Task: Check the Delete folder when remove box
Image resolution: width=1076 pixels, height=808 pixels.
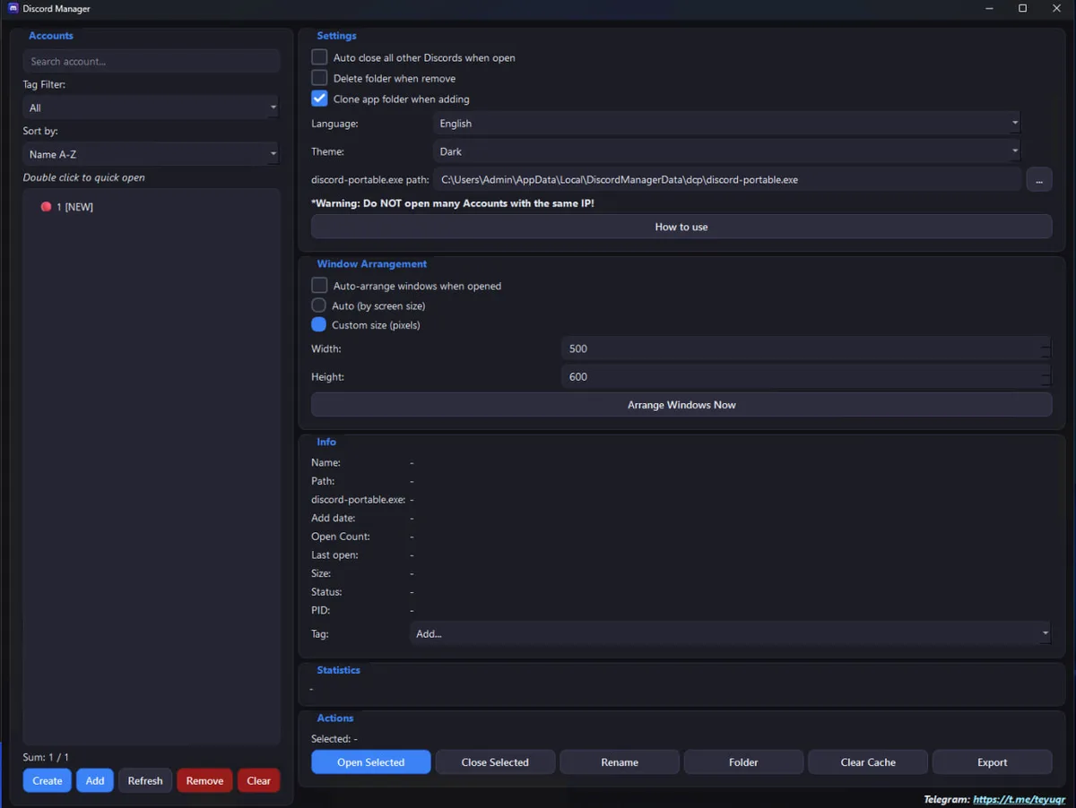Action: coord(319,78)
